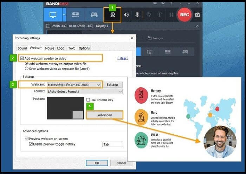Viewport: 246px width, 174px height.
Task: Open the Mouse tab
Action: (x=50, y=48)
